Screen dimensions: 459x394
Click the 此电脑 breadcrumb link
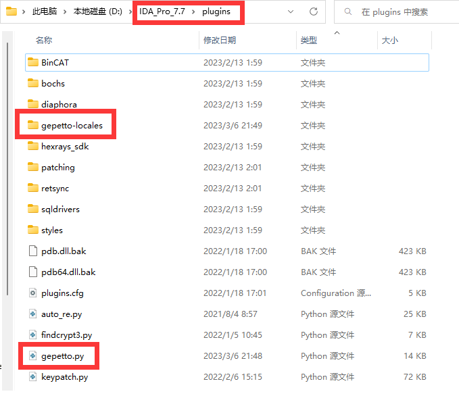[46, 12]
